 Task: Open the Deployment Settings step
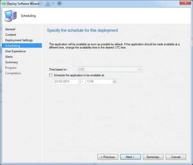pos(19,40)
